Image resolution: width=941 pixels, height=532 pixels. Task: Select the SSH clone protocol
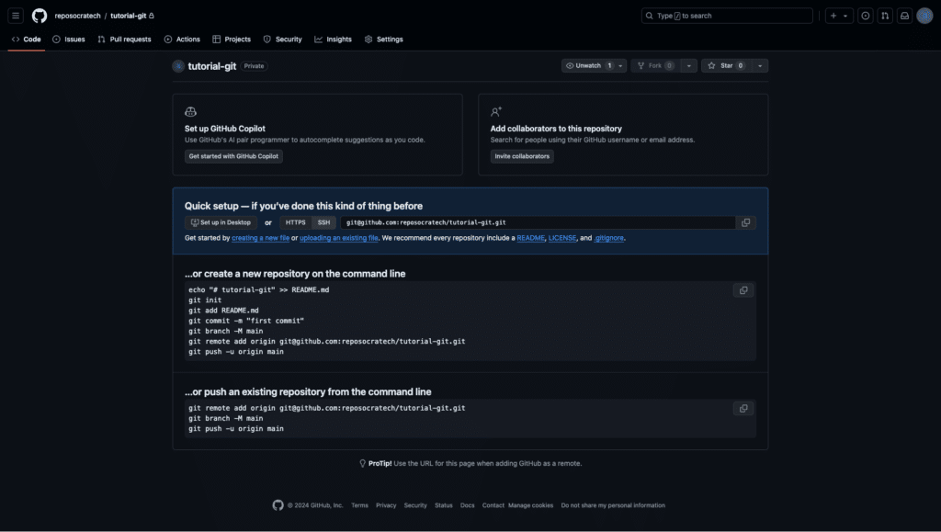324,222
